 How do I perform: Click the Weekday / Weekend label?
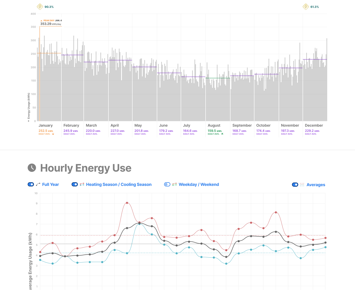pos(199,184)
